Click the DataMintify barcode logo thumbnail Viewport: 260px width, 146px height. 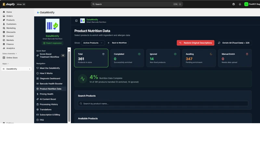click(x=53, y=26)
